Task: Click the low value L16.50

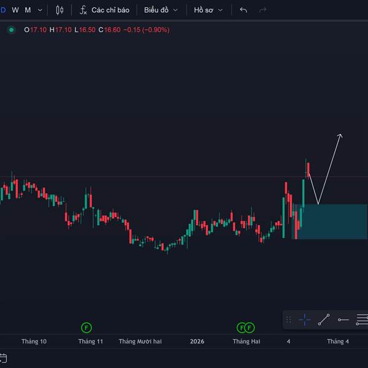Action: 85,30
